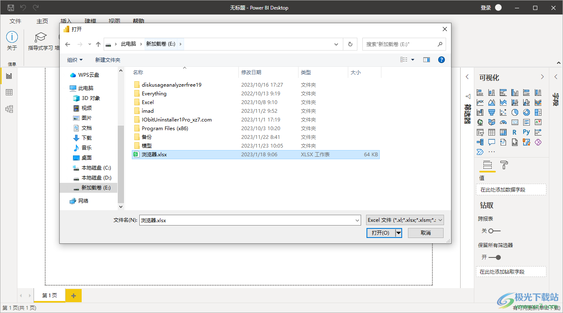Pick the KPI visual
Image resolution: width=563 pixels, height=313 pixels.
tap(538, 122)
